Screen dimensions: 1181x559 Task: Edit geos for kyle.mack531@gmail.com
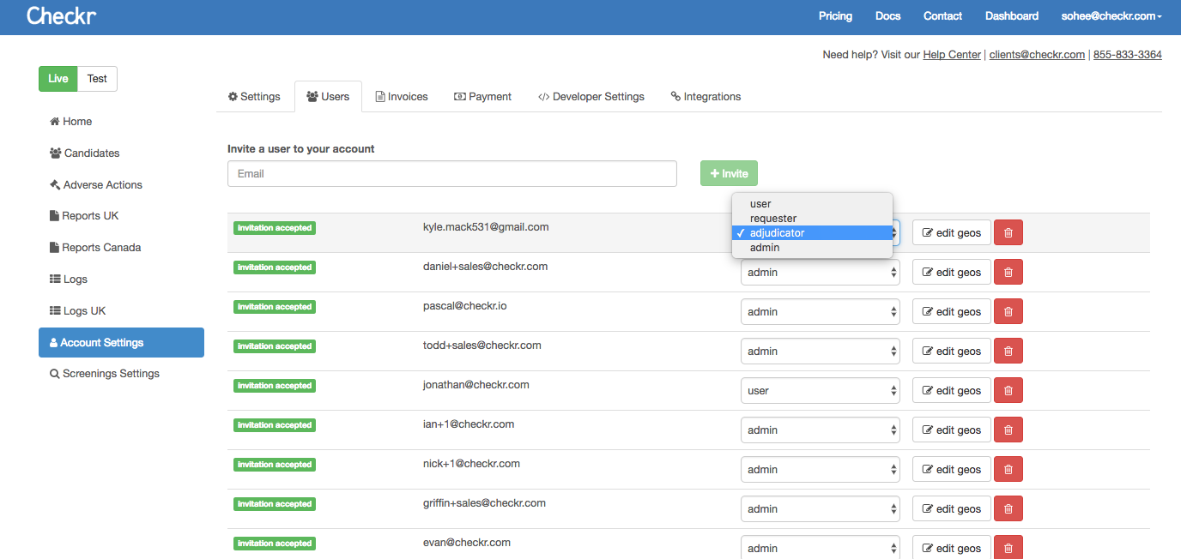pos(951,233)
